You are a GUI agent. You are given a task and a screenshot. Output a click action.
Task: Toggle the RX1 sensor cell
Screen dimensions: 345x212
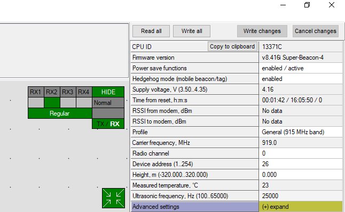[x=36, y=102]
